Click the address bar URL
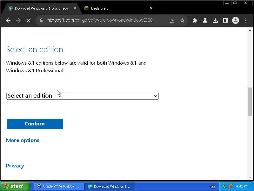 pos(100,20)
